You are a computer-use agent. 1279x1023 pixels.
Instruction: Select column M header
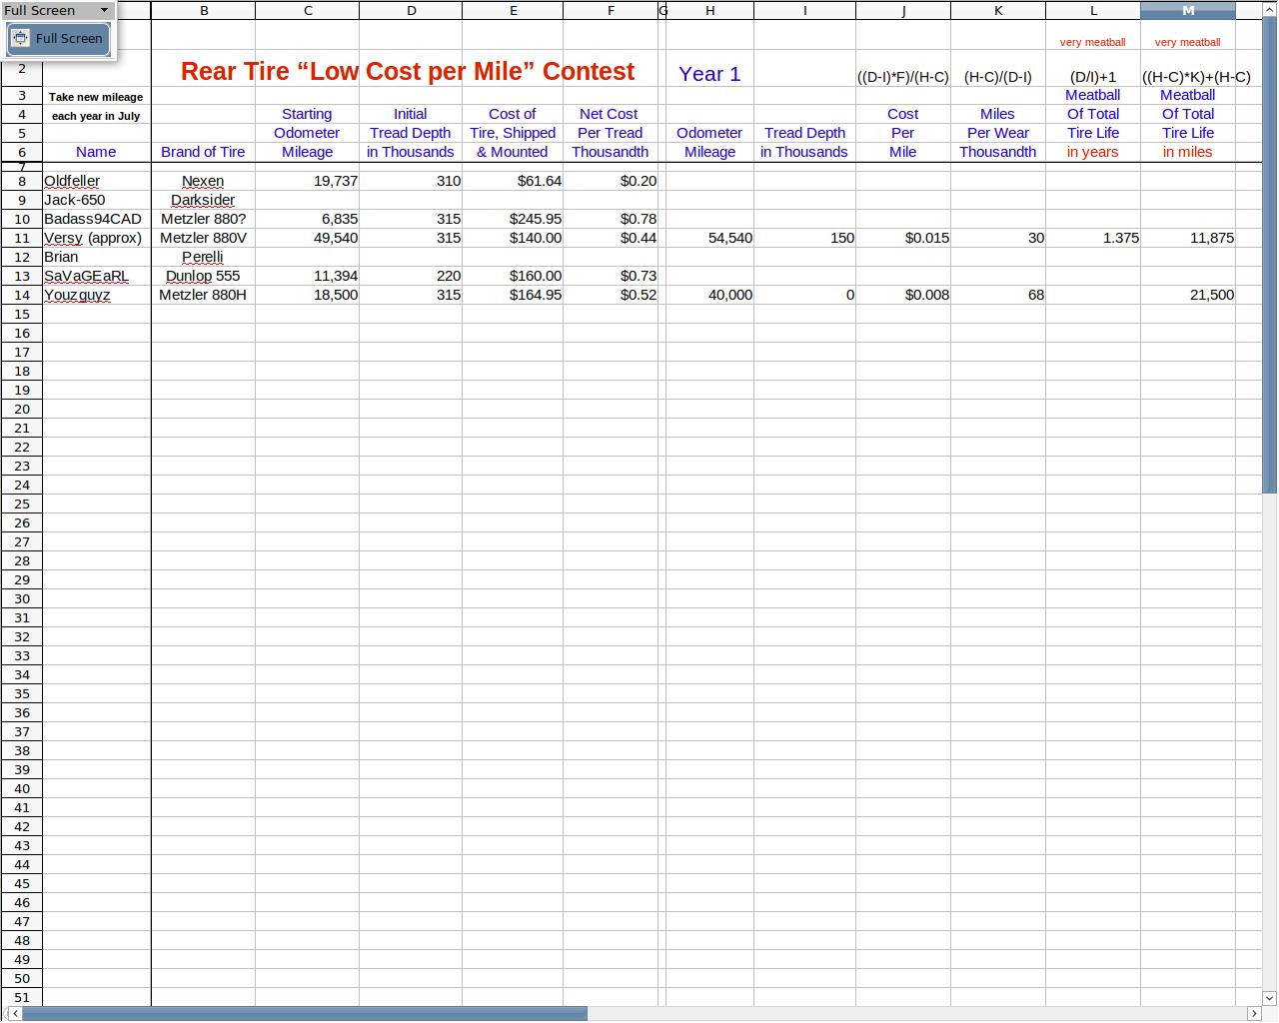coord(1187,10)
